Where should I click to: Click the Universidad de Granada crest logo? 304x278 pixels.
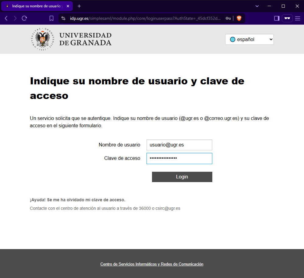(42, 39)
